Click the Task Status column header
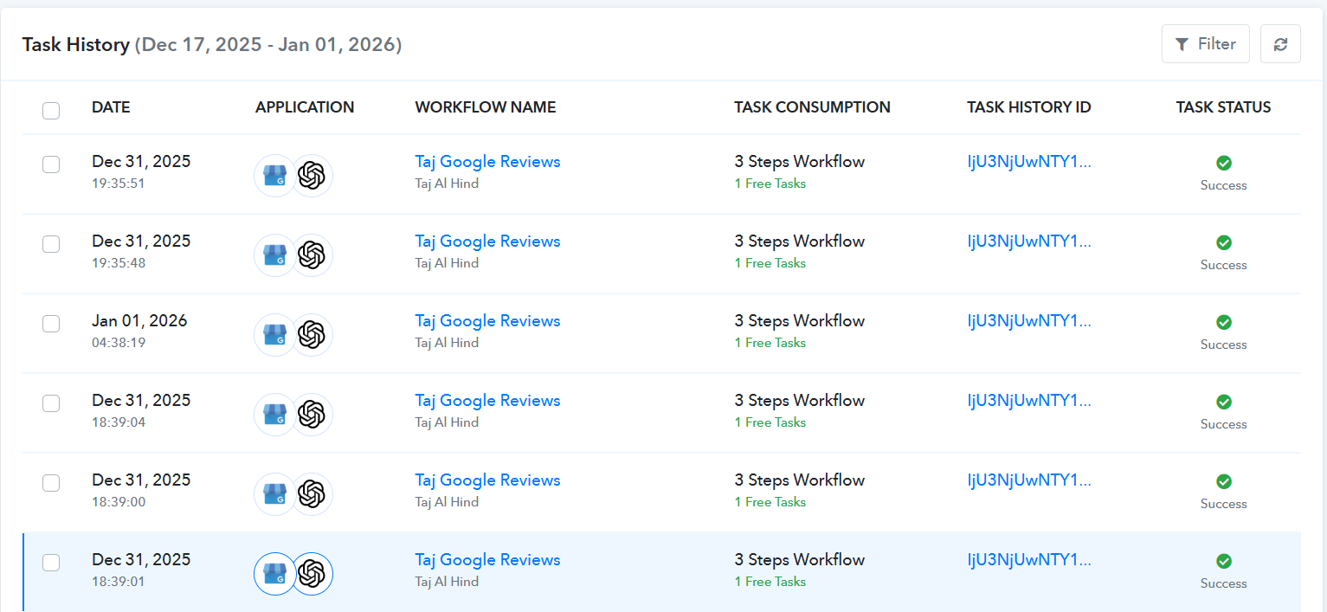 (x=1222, y=107)
